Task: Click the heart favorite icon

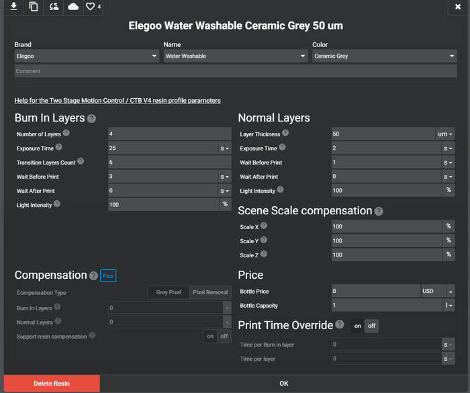Action: [x=90, y=6]
